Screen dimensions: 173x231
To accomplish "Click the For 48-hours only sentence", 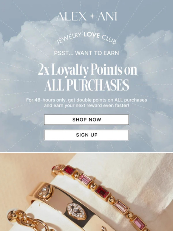I will click(86, 100).
